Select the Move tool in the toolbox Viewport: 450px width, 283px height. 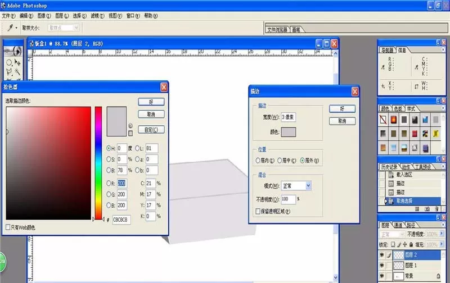tap(17, 62)
